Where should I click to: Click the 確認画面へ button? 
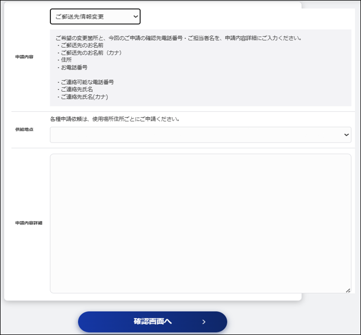(153, 322)
